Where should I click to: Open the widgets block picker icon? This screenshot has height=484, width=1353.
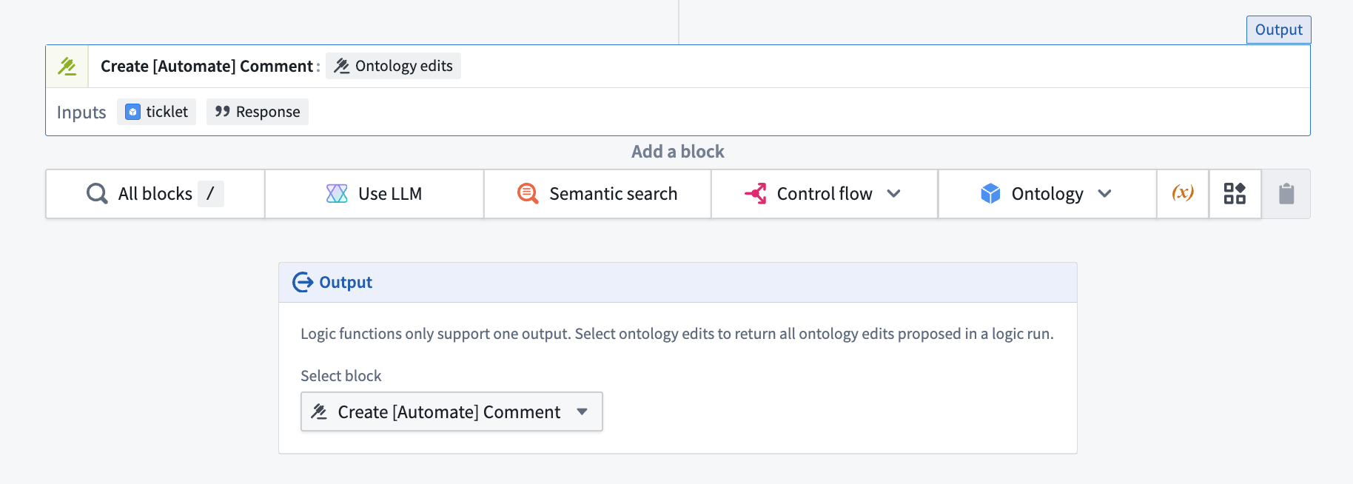pyautogui.click(x=1235, y=193)
